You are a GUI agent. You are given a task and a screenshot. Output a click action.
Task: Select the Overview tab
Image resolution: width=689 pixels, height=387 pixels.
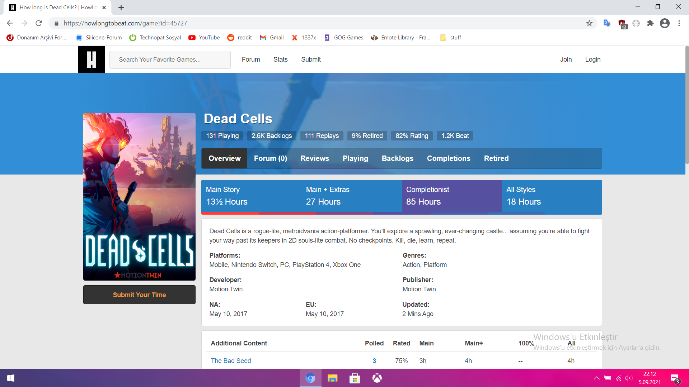pyautogui.click(x=225, y=158)
